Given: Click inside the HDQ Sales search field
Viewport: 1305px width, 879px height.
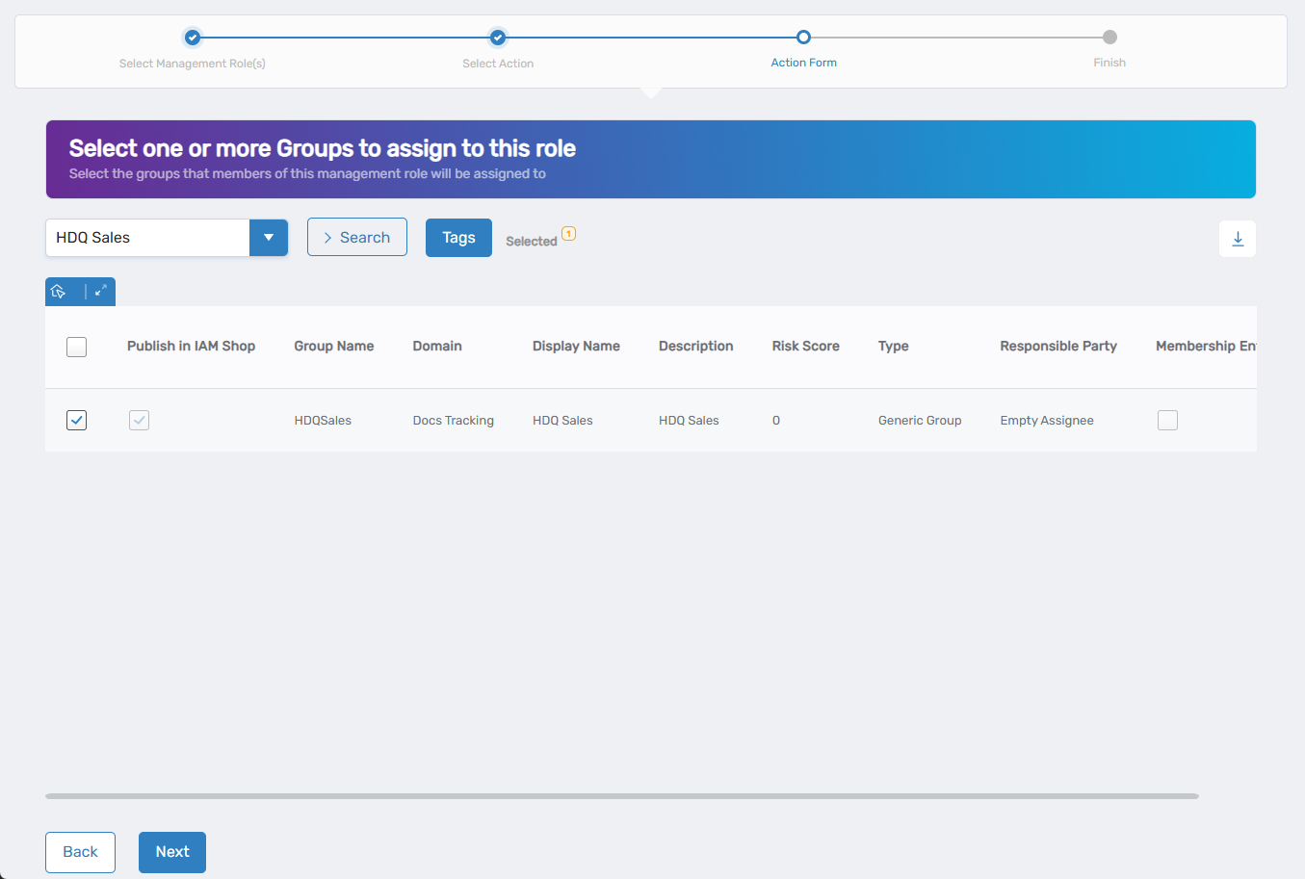Looking at the screenshot, I should click(x=144, y=237).
